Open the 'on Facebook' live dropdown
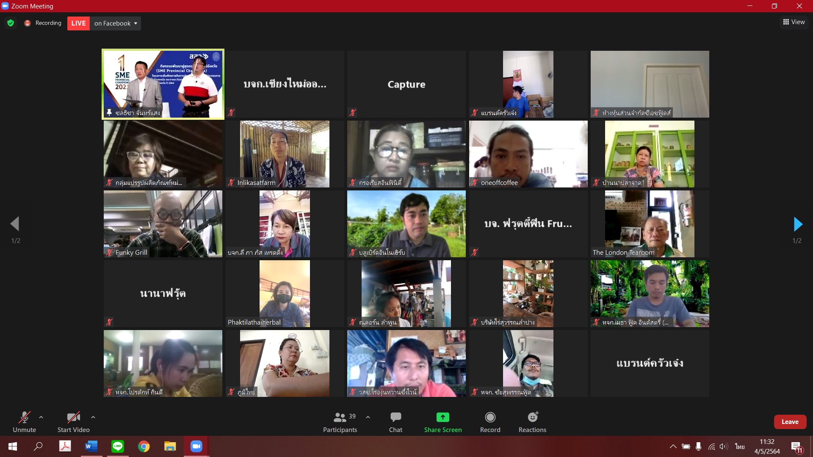Viewport: 813px width, 457px height. (115, 23)
